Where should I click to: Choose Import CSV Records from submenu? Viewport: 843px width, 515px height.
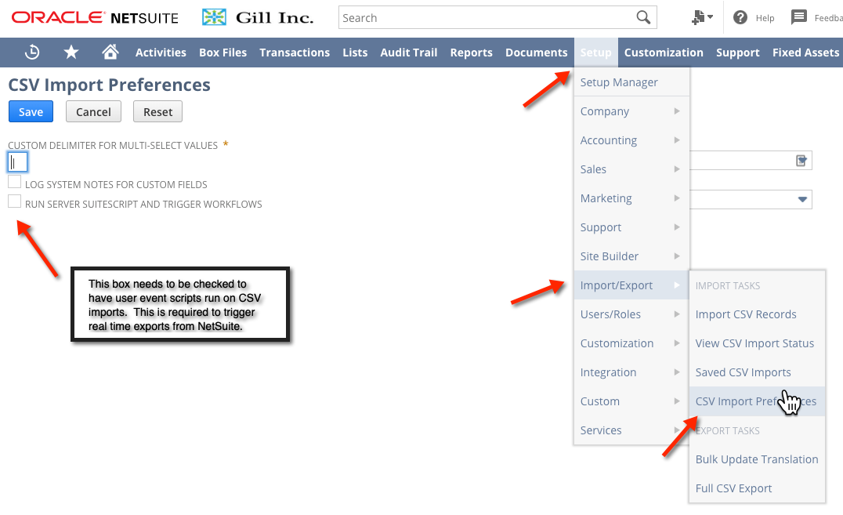pos(745,314)
